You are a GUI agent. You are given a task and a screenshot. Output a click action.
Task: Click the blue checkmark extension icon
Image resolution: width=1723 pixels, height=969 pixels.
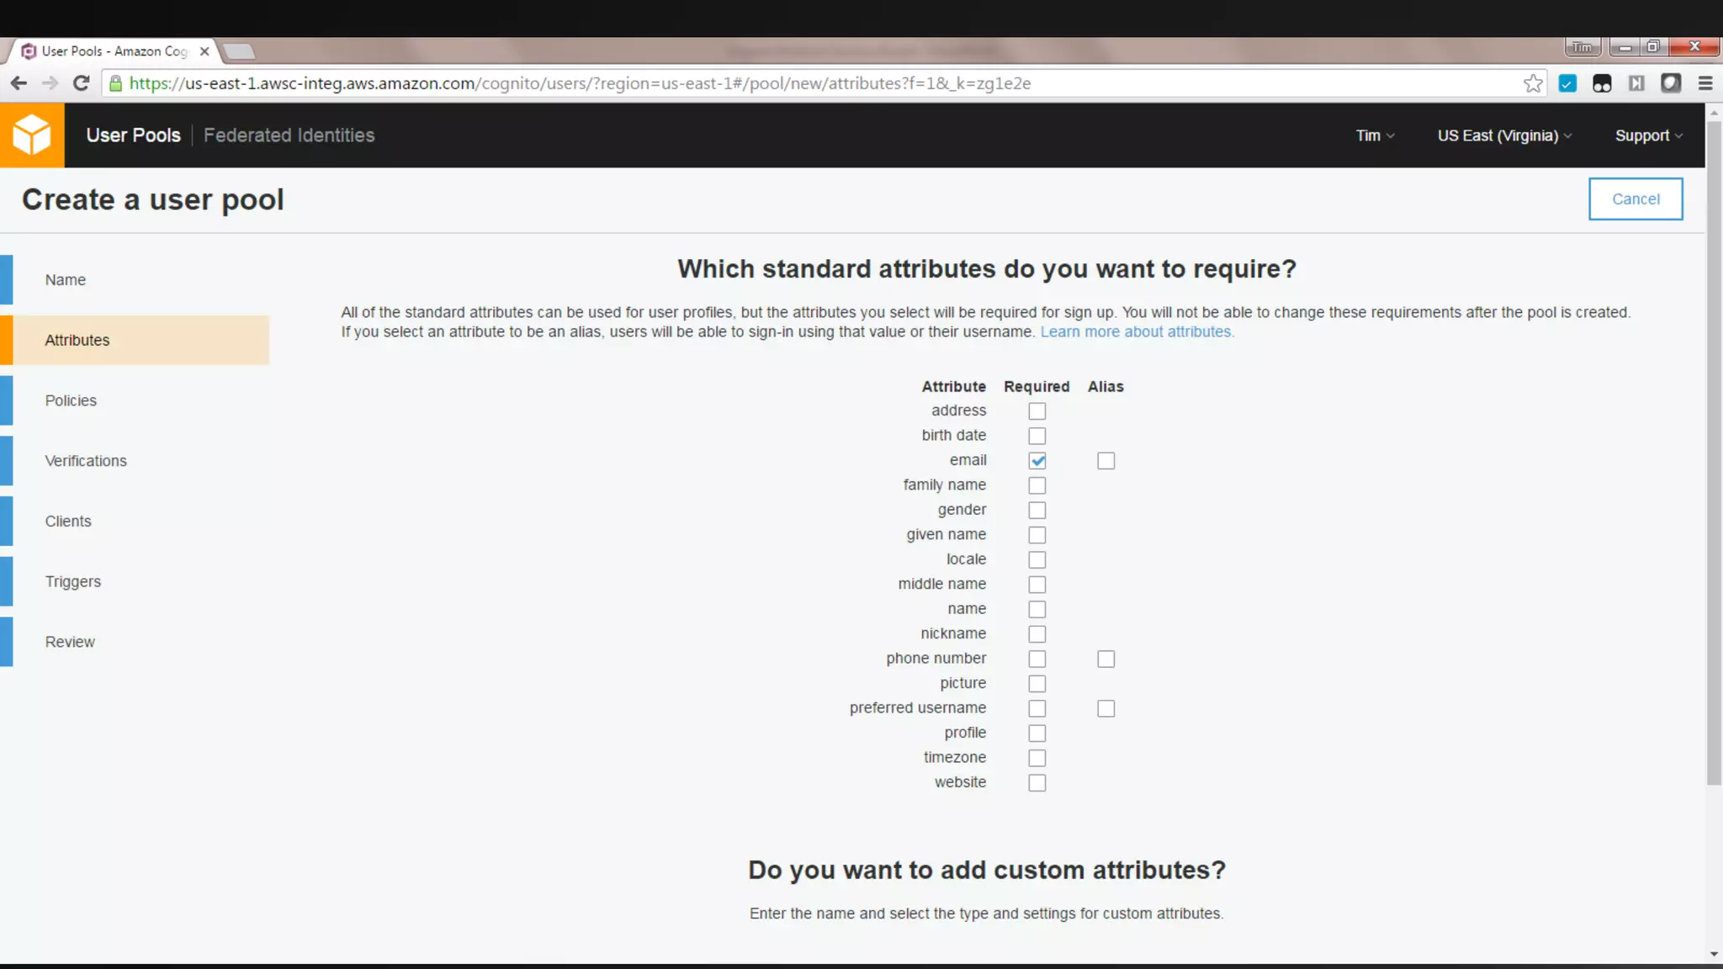[1567, 83]
